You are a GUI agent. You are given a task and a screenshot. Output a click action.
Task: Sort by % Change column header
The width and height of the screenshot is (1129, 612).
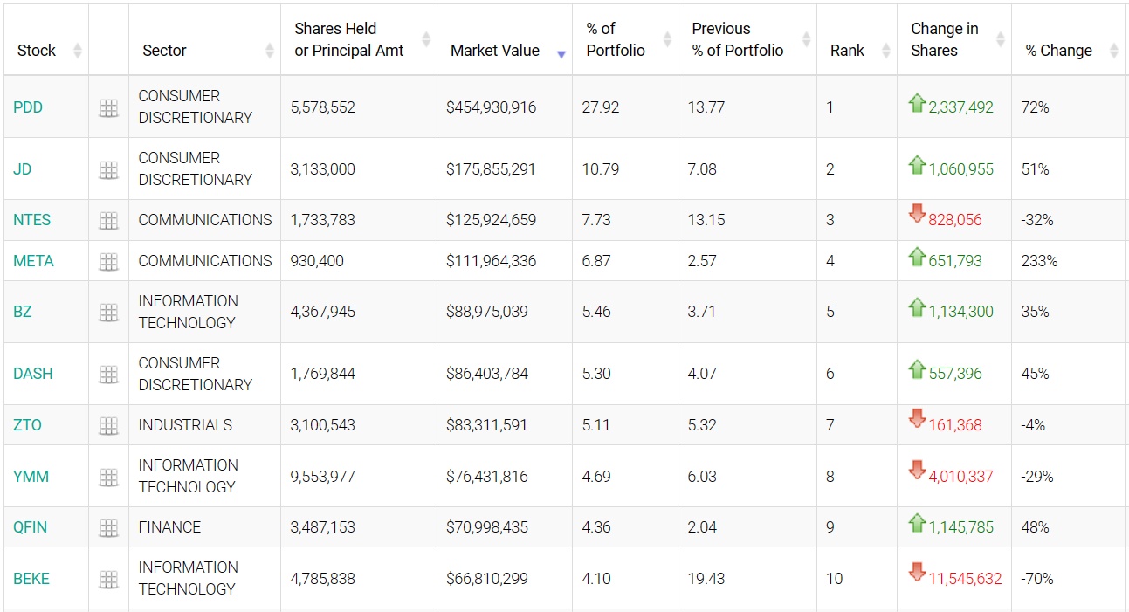tap(1058, 51)
